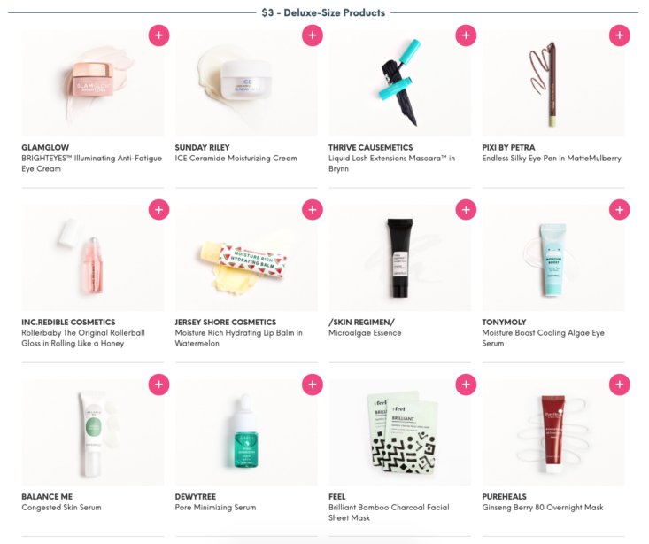649x544 pixels.
Task: View the watermelon lip balm product photo
Action: (x=246, y=257)
